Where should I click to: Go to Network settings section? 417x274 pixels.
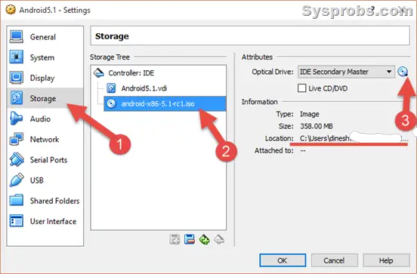point(45,139)
